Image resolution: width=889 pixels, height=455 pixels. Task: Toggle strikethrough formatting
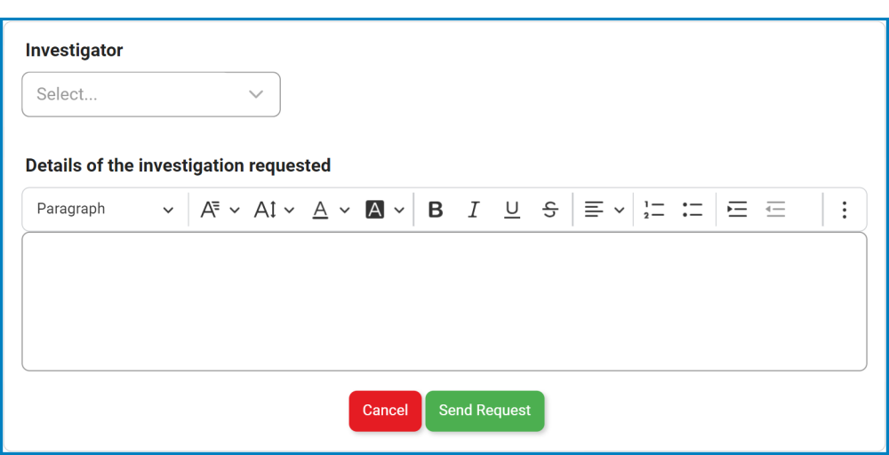click(550, 210)
